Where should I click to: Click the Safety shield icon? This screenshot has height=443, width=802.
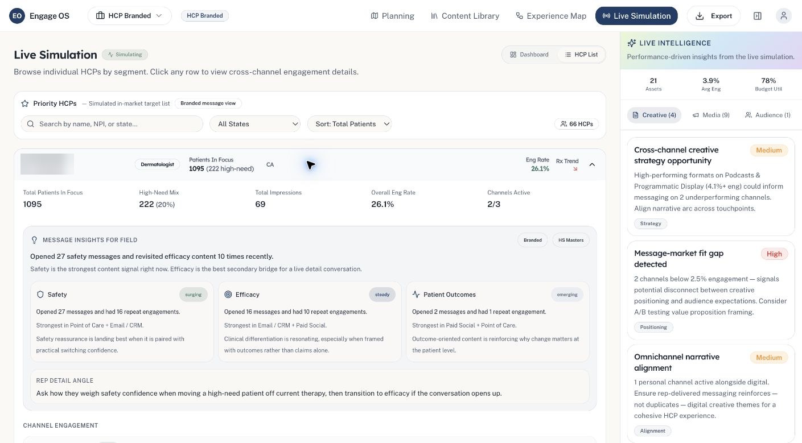pyautogui.click(x=40, y=295)
